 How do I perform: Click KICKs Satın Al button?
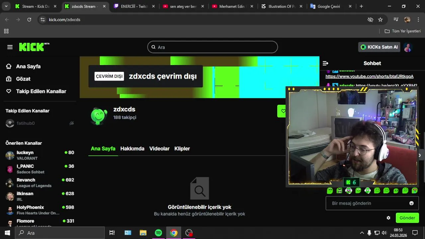pyautogui.click(x=379, y=47)
